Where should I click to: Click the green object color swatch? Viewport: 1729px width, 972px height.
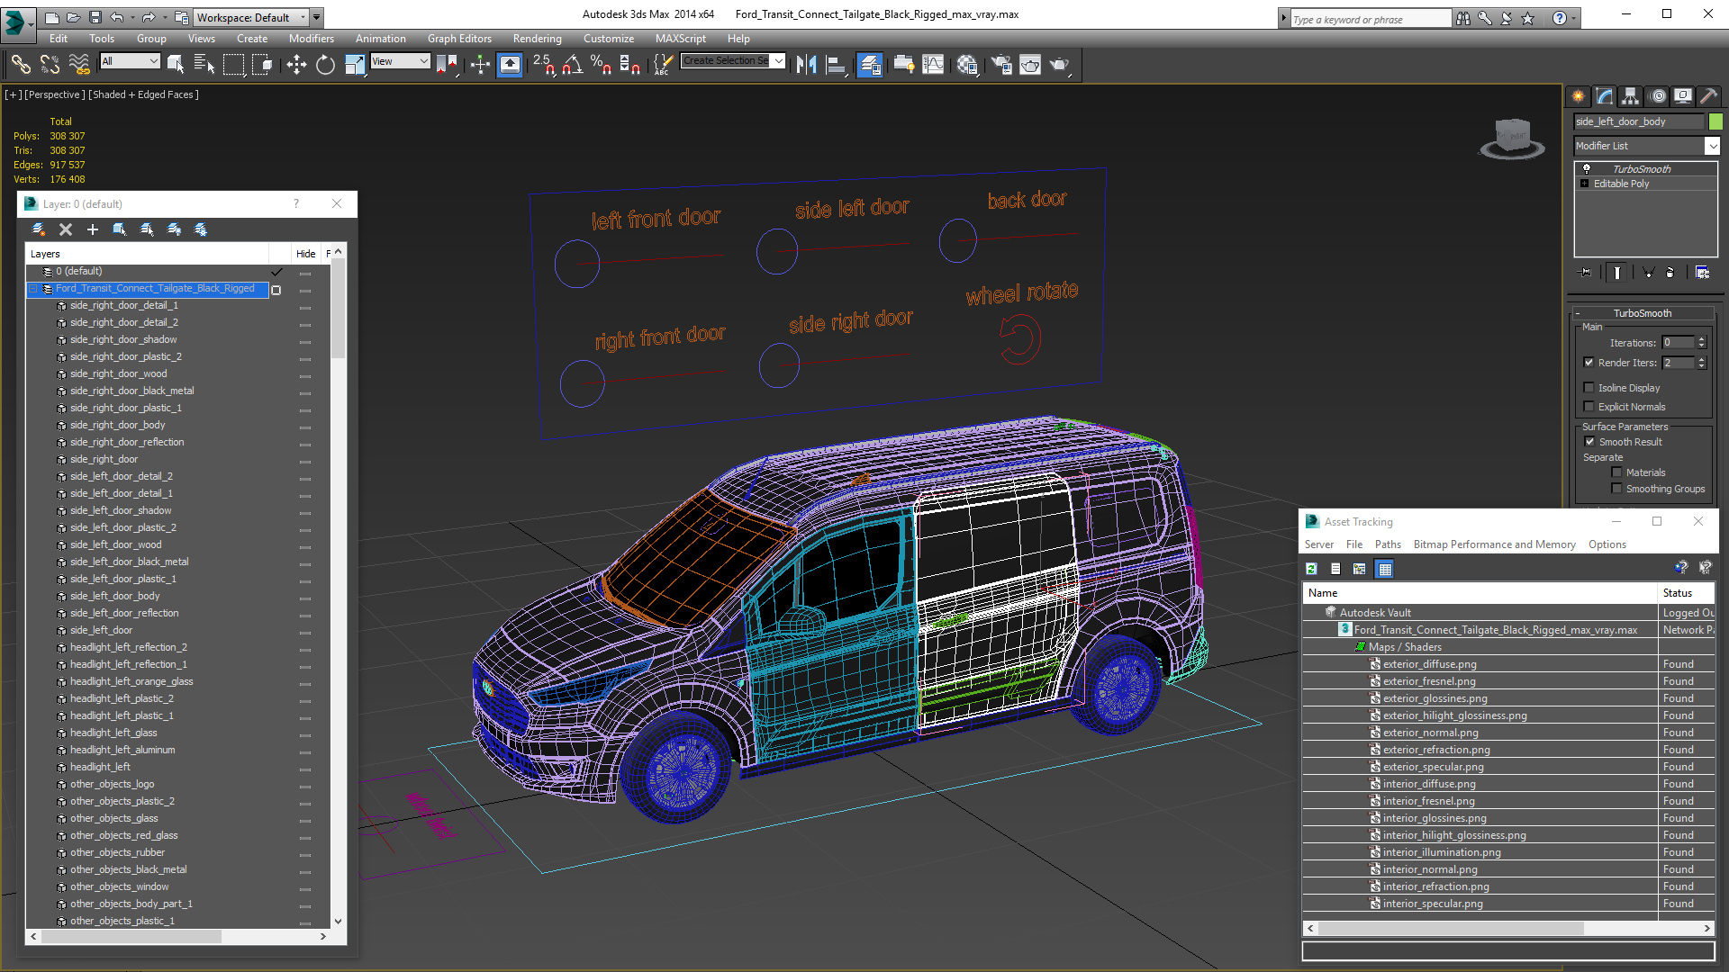1715,121
